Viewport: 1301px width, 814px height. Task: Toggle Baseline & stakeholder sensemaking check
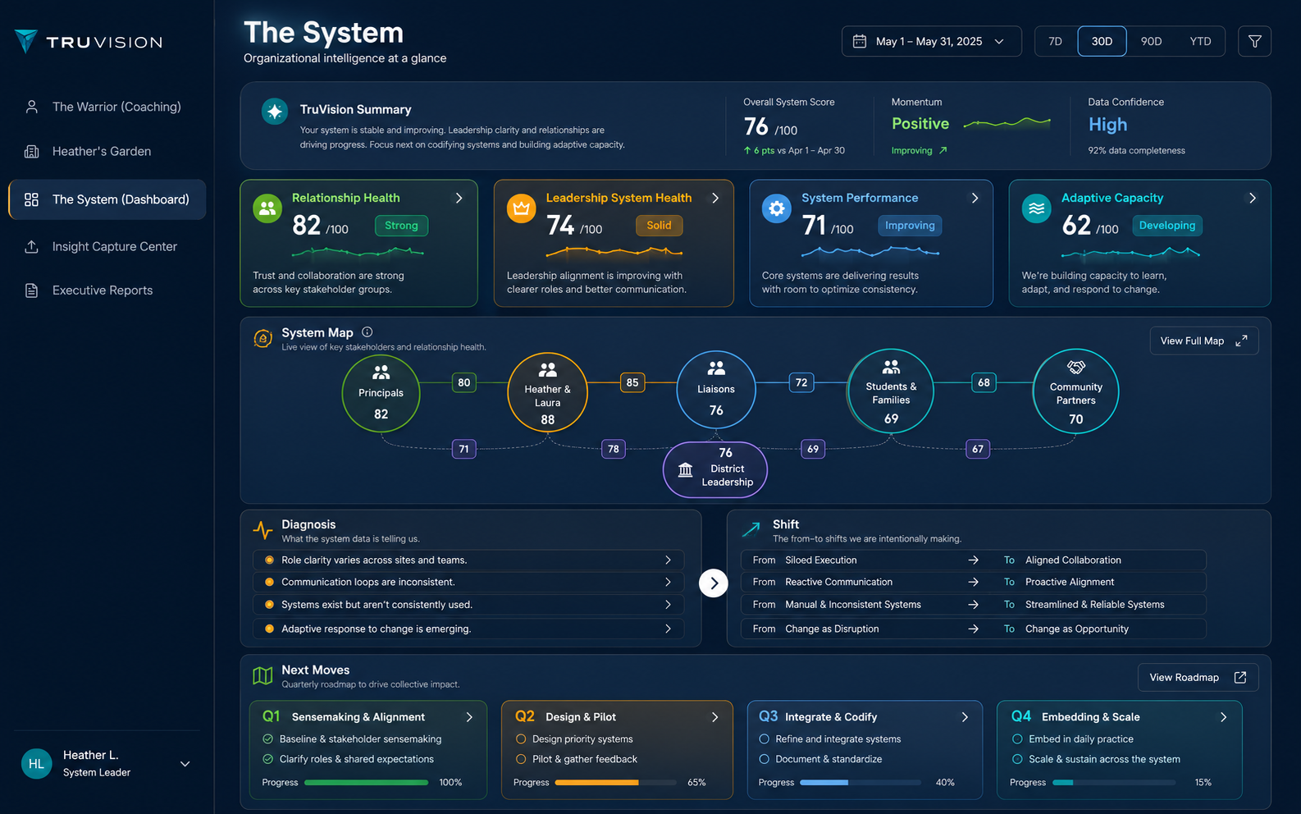267,739
